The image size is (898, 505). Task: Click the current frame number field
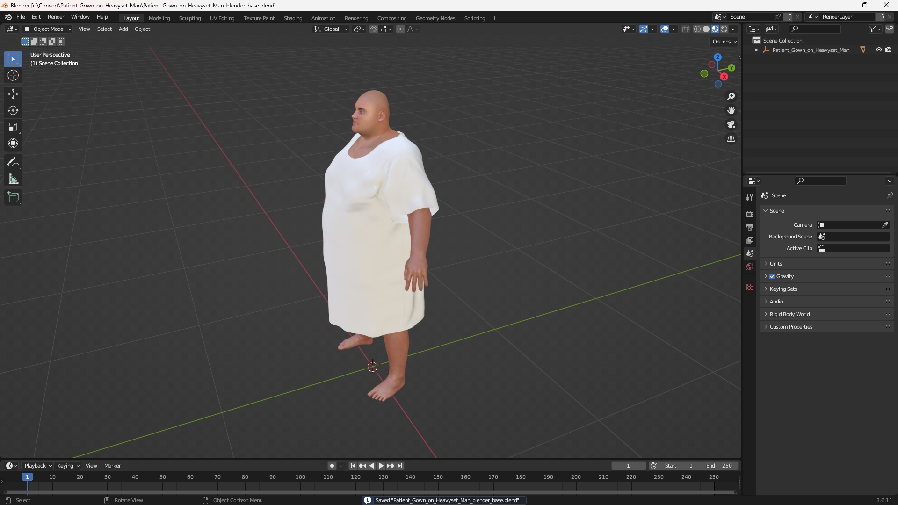629,466
